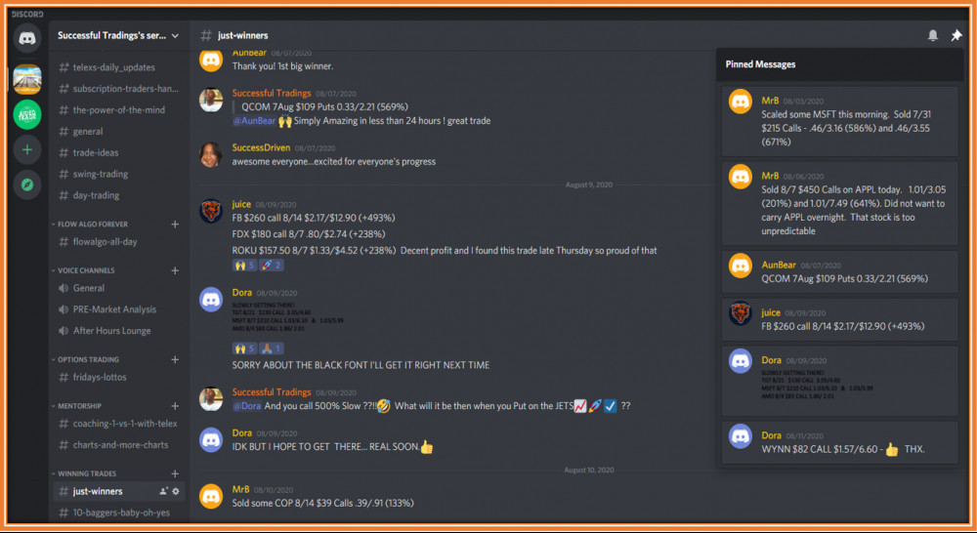Open Successful Trading's server dropdown menu

click(118, 35)
